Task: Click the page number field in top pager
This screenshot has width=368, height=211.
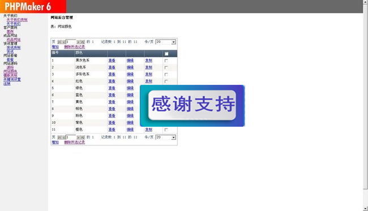Action: (71, 42)
